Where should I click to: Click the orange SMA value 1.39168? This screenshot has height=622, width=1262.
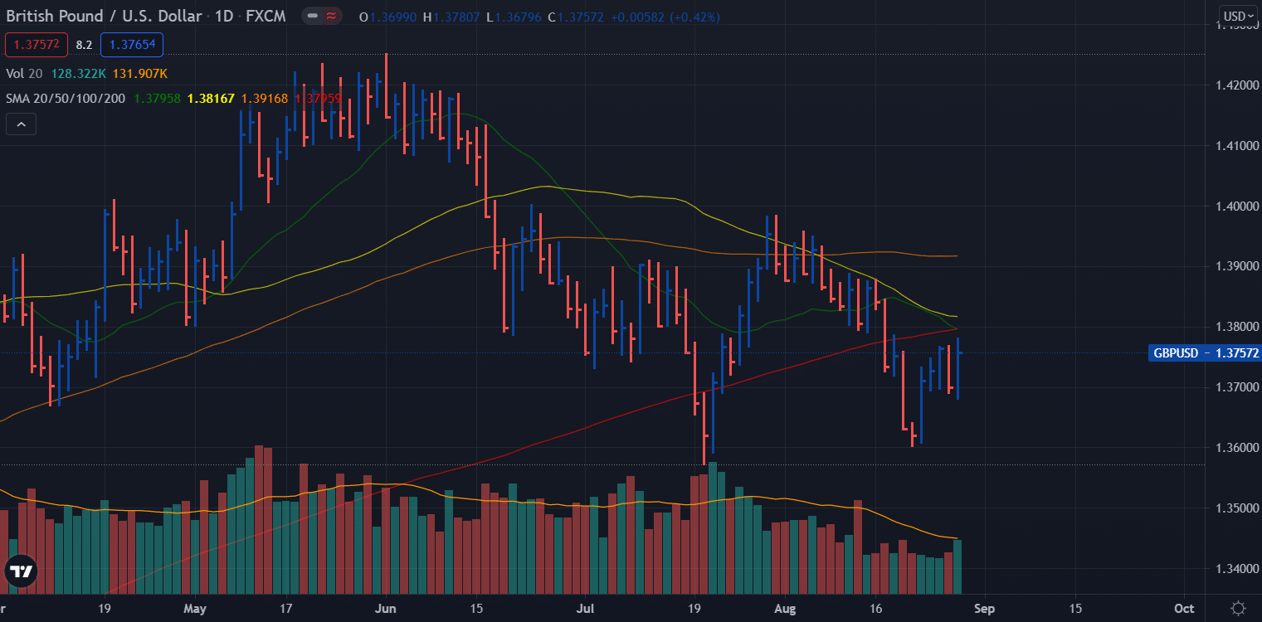pos(265,98)
